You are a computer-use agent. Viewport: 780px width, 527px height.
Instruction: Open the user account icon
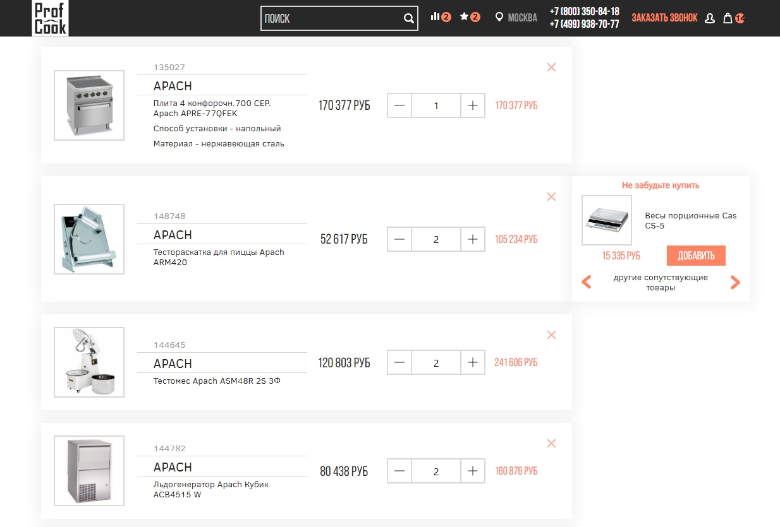[709, 18]
